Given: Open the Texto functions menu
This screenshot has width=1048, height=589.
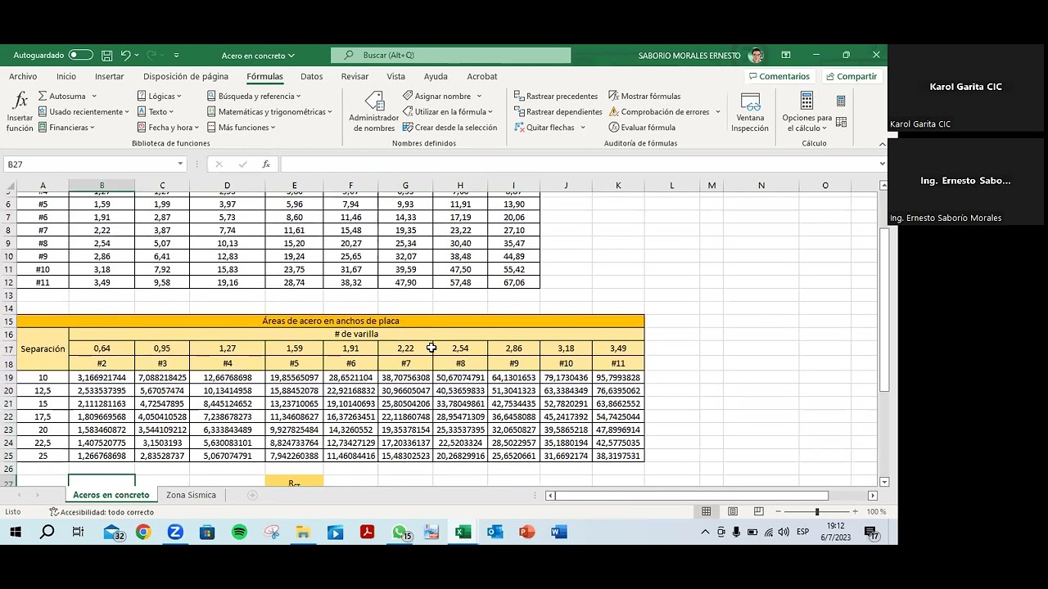Looking at the screenshot, I should pos(156,112).
